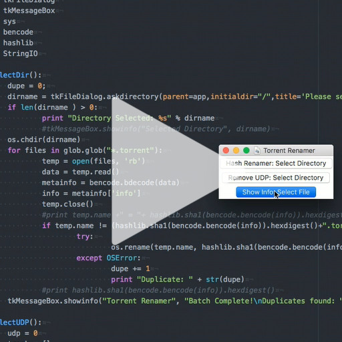
Task: Click the temp.close() code line
Action: [x=67, y=204]
